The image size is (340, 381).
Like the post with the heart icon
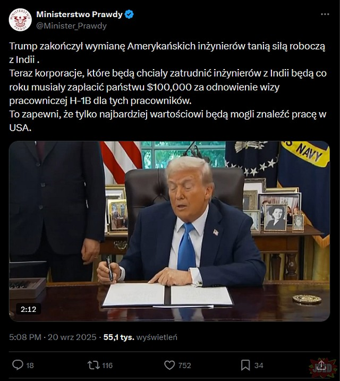[x=169, y=365]
